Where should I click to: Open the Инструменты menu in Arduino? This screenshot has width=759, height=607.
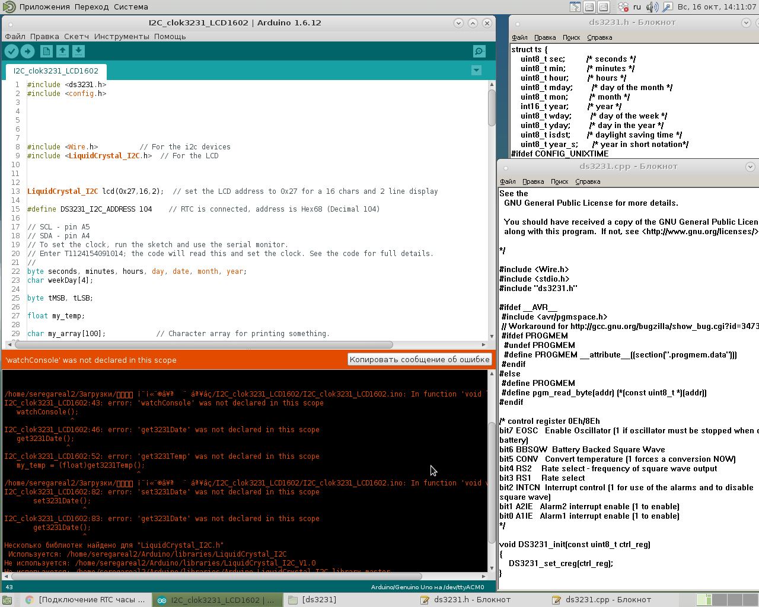122,37
